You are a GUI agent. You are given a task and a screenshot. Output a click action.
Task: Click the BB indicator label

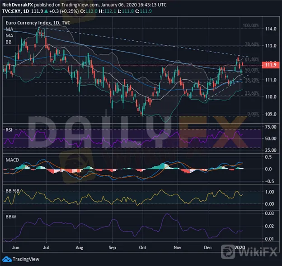pos(9,42)
